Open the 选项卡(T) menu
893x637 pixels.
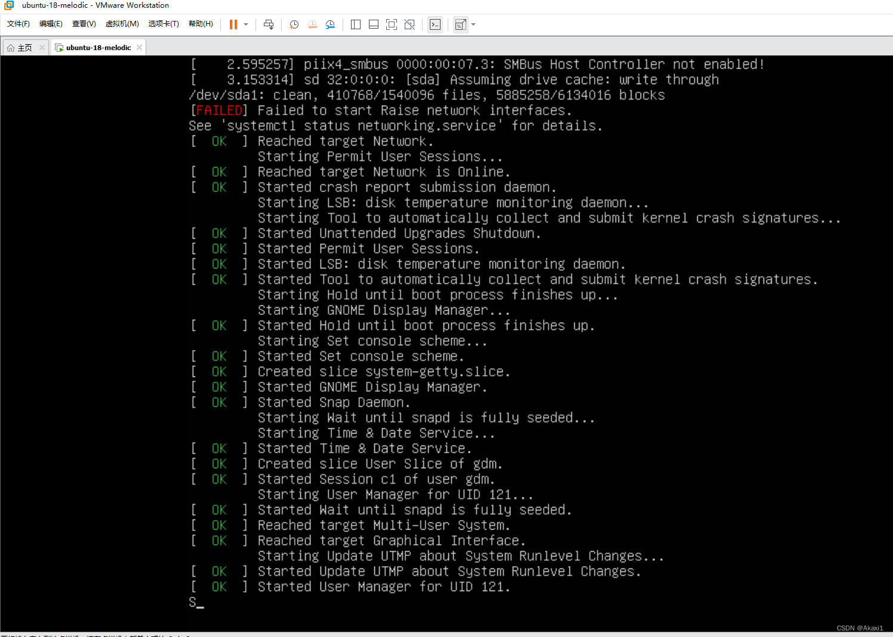164,24
